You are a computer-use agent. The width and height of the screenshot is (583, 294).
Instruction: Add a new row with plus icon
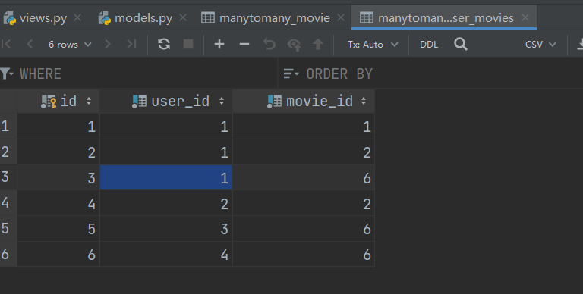pos(219,44)
